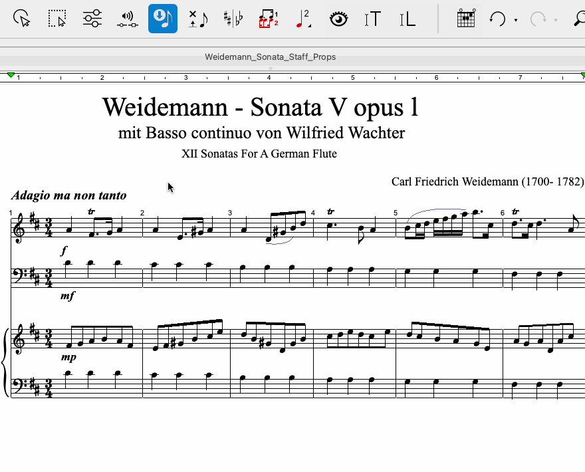
Task: Click the Undo arrow
Action: click(x=497, y=19)
